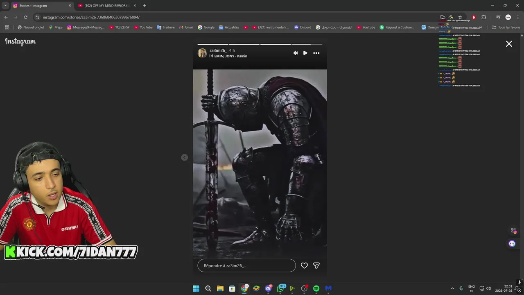Screen dimensions: 524x295
Task: Open the Traduire bookmark
Action: tap(166, 27)
